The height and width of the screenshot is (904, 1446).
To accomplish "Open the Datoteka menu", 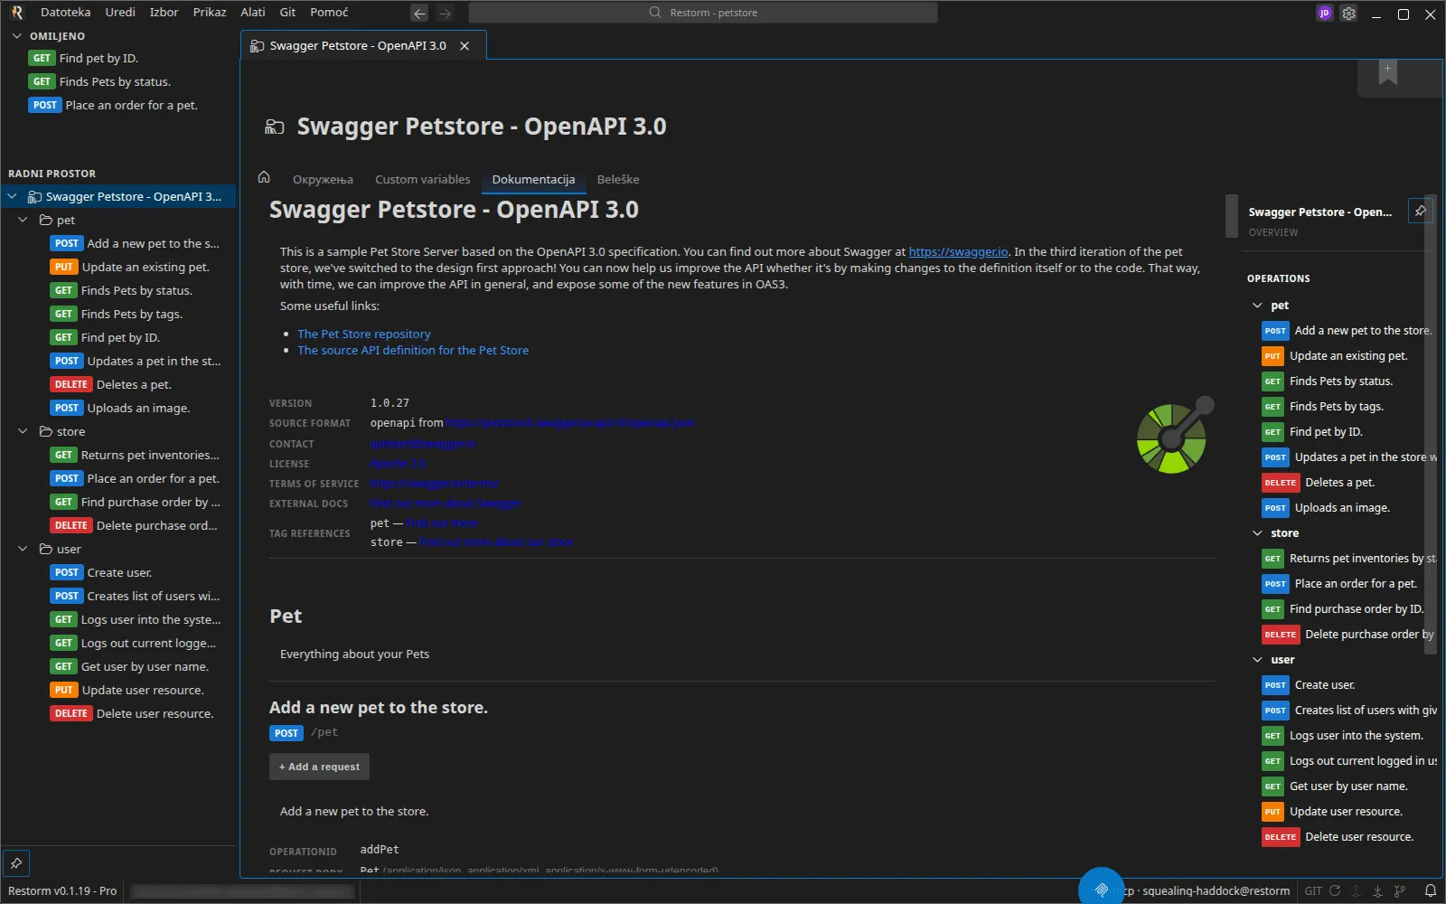I will [x=66, y=13].
